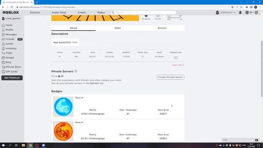Open Windows taskbar search
This screenshot has height=148, width=263.
[x=10, y=145]
